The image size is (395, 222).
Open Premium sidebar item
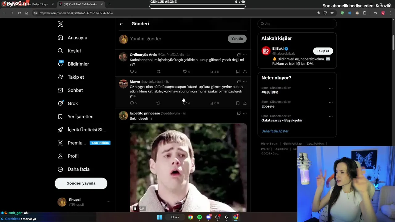coord(84,143)
